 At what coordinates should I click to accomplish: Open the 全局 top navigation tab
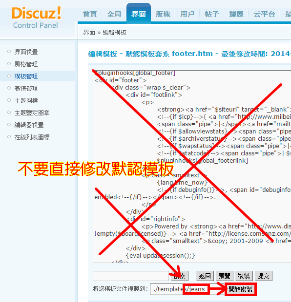point(114,14)
